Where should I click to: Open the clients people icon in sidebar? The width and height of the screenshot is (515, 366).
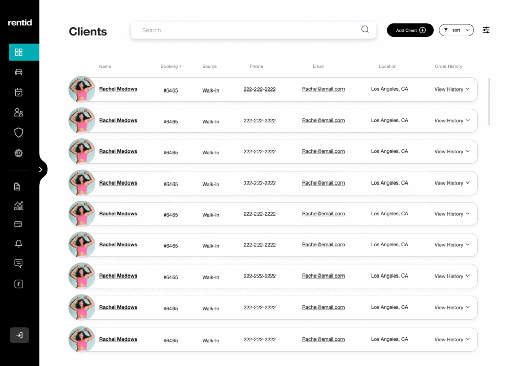point(19,113)
